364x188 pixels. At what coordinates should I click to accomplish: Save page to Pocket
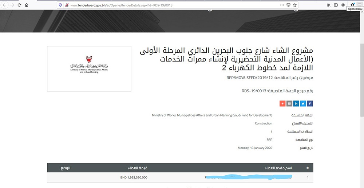click(288, 5)
